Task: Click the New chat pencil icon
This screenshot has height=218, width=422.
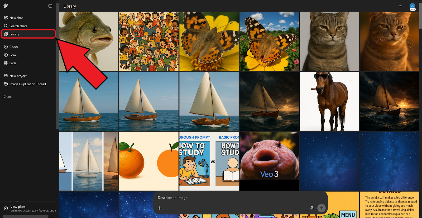Action: tap(6, 18)
